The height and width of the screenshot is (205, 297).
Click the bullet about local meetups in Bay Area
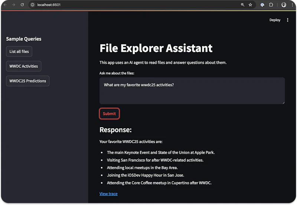(x=142, y=168)
